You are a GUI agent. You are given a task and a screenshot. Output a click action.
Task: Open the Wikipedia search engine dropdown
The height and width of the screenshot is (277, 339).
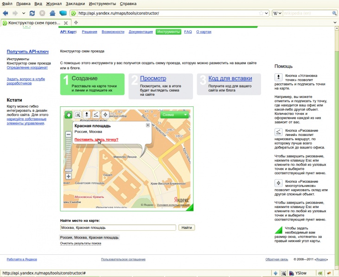(x=277, y=13)
